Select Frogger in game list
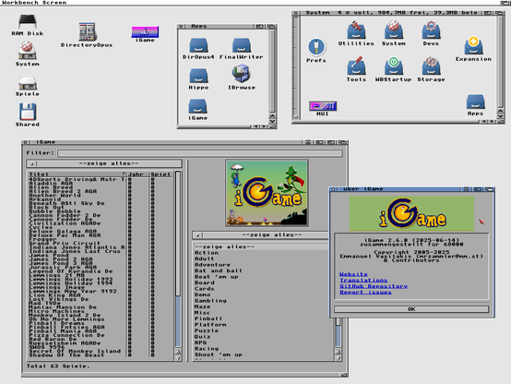The image size is (511, 384). point(42,239)
